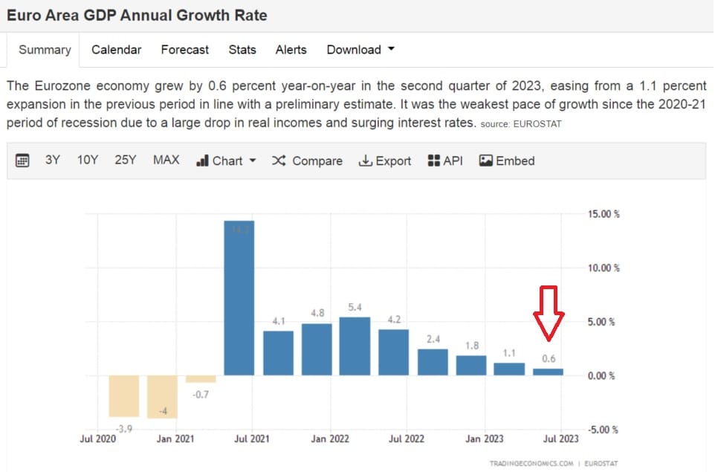
Task: Select the Summary tab
Action: click(x=45, y=50)
